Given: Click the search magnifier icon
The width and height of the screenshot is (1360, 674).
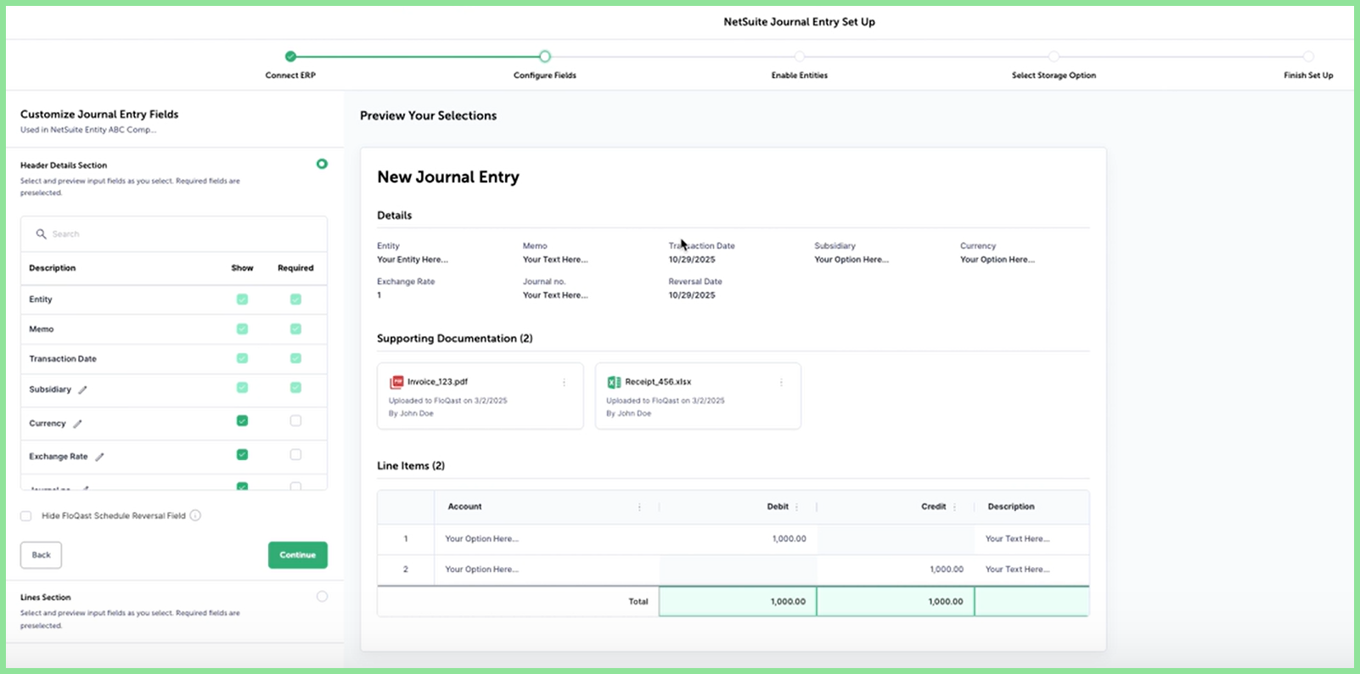Looking at the screenshot, I should pos(41,233).
